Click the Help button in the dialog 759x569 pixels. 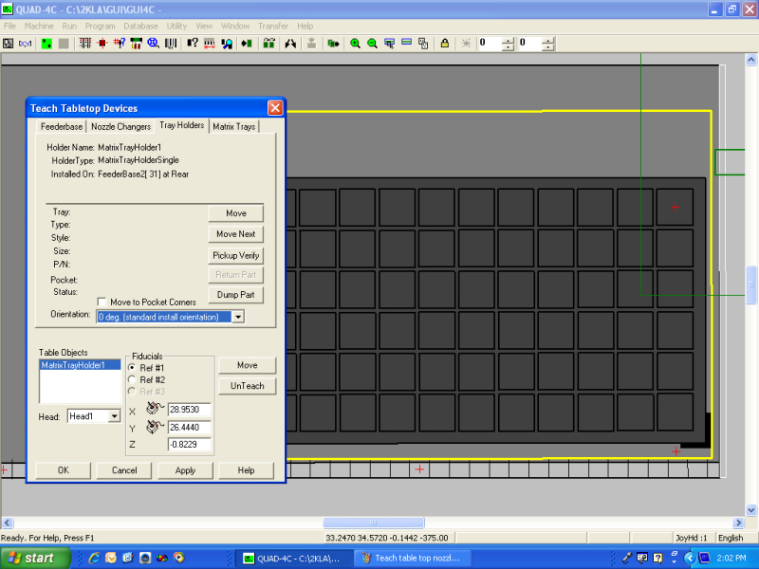pos(246,470)
